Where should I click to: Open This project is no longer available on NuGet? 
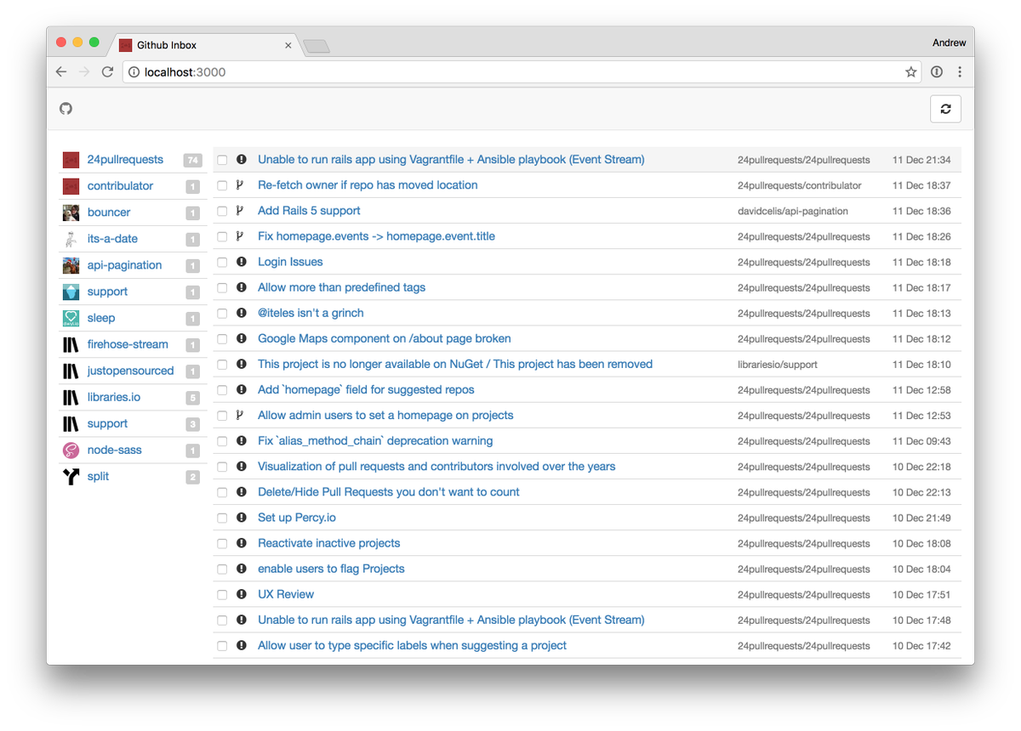(455, 364)
